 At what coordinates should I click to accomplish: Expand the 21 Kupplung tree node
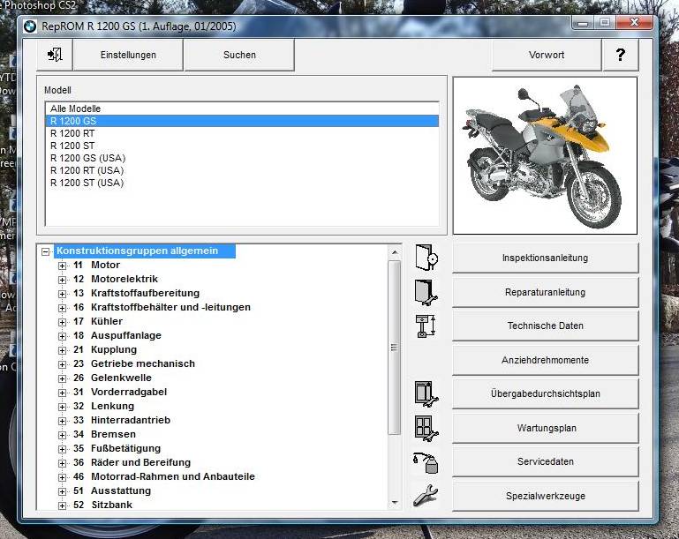point(63,350)
